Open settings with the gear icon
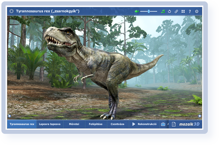 (197, 11)
